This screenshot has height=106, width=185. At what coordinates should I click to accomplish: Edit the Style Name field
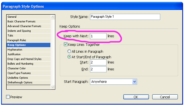point(125,17)
